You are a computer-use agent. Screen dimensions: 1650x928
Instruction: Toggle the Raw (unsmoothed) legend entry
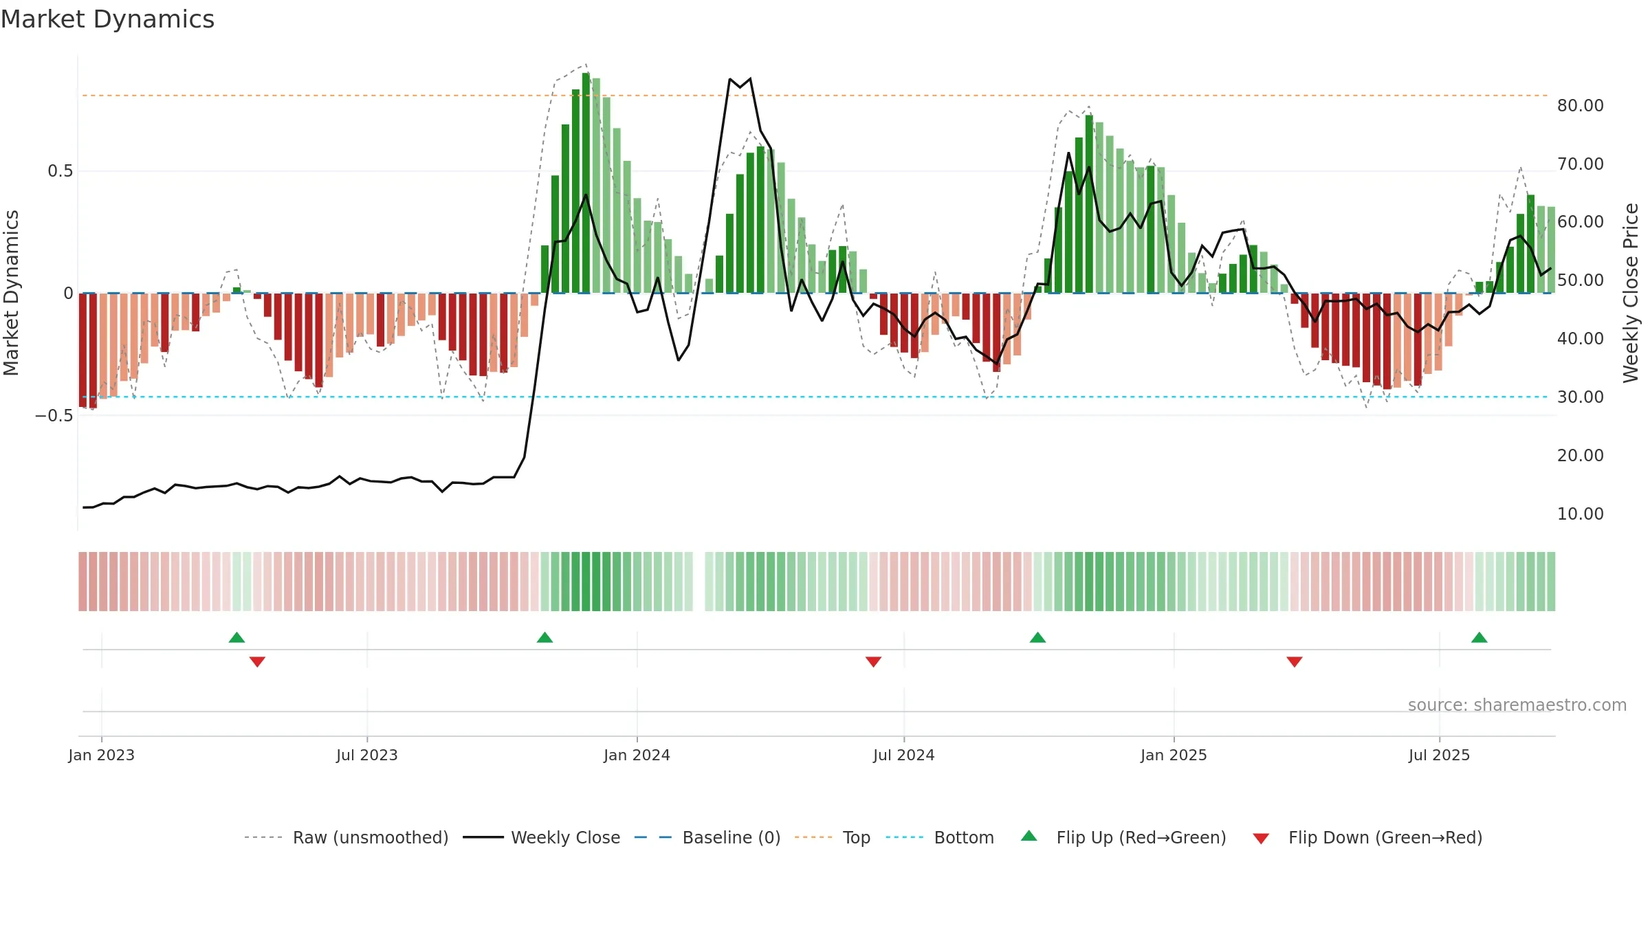tap(346, 837)
